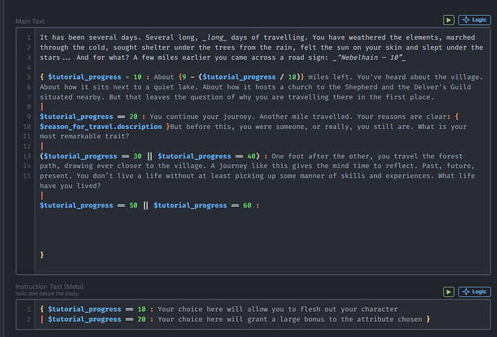This screenshot has height=337, width=497.
Task: Click the sparkle icon in Main Text's Logic button
Action: tap(467, 21)
